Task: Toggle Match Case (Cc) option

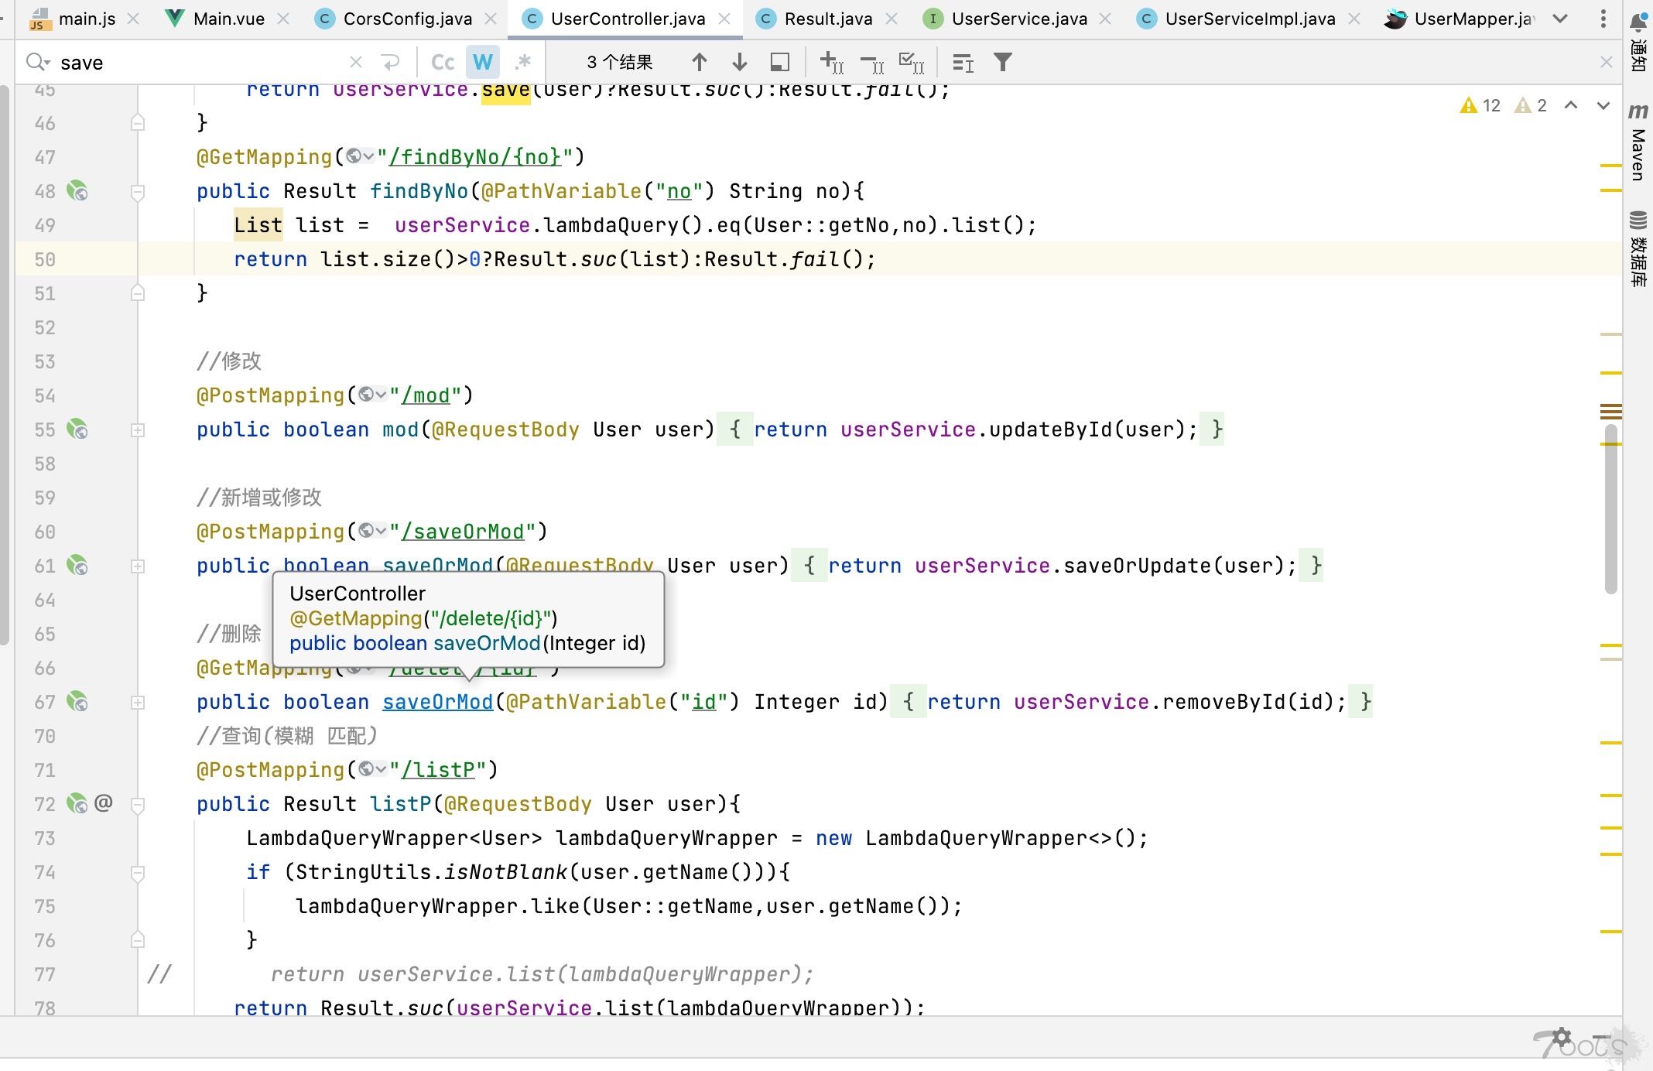Action: tap(443, 62)
